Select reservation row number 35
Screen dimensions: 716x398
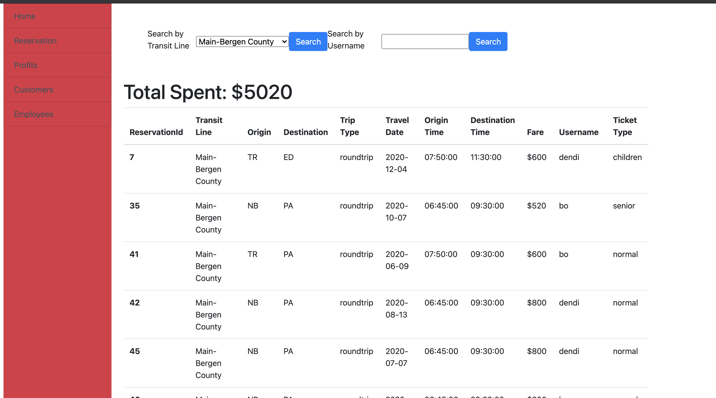coord(386,217)
